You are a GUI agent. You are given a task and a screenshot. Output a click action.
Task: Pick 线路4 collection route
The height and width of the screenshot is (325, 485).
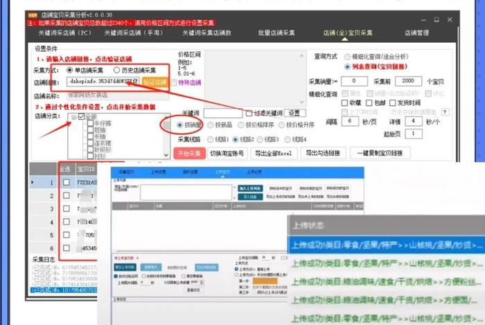pyautogui.click(x=288, y=140)
